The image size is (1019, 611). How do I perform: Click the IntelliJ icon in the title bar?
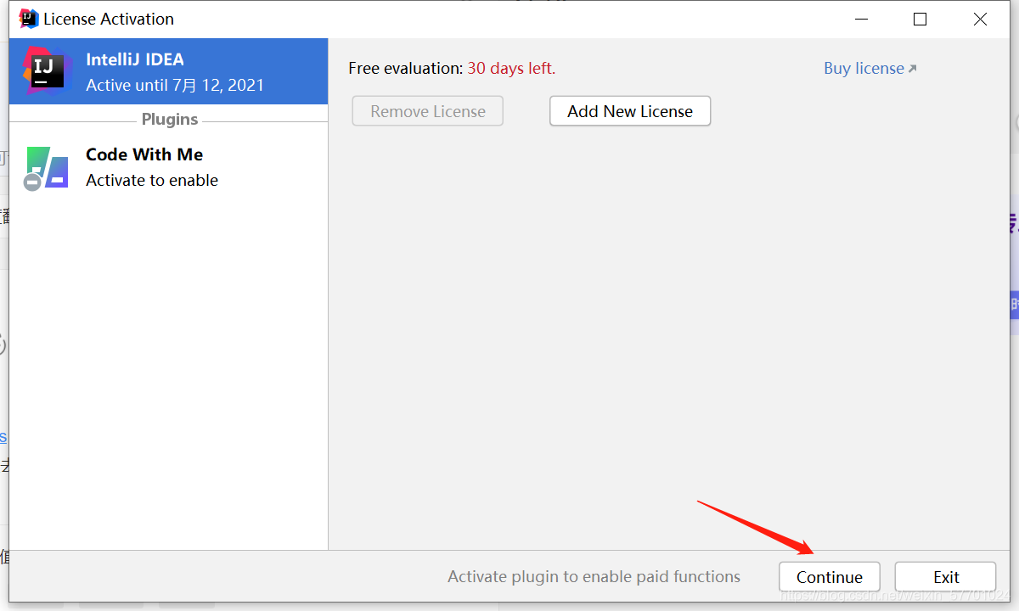(x=29, y=19)
